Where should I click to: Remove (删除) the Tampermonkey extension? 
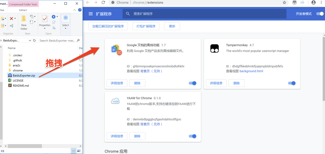click(x=236, y=83)
